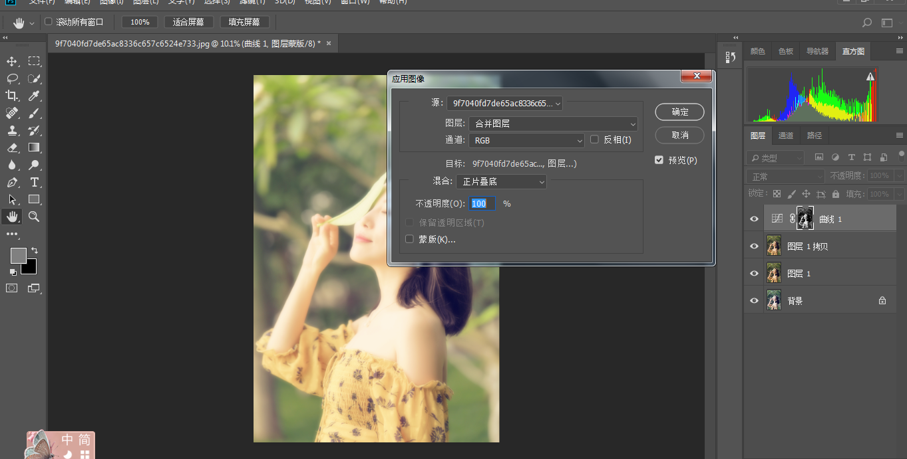Open the search icon in options bar

coord(866,23)
